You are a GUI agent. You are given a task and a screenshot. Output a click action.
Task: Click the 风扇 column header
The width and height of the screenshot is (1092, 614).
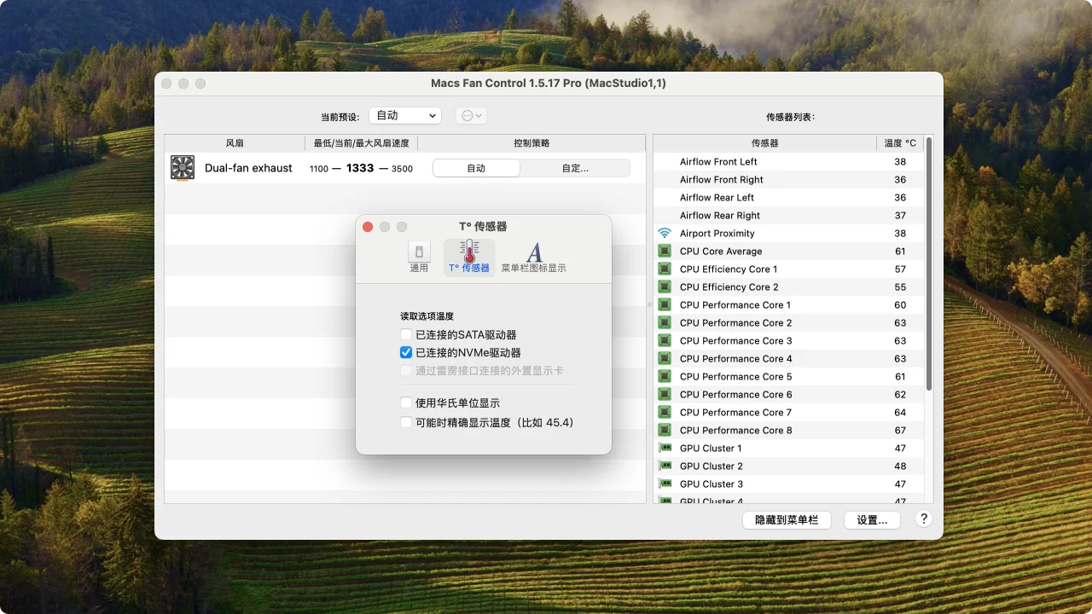235,143
